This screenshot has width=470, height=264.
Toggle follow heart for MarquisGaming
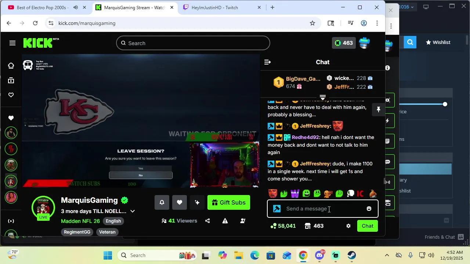pos(180,202)
